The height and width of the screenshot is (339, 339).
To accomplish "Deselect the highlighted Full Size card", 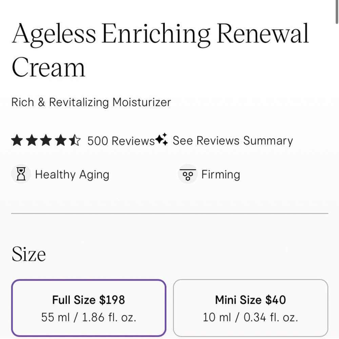I will [89, 308].
